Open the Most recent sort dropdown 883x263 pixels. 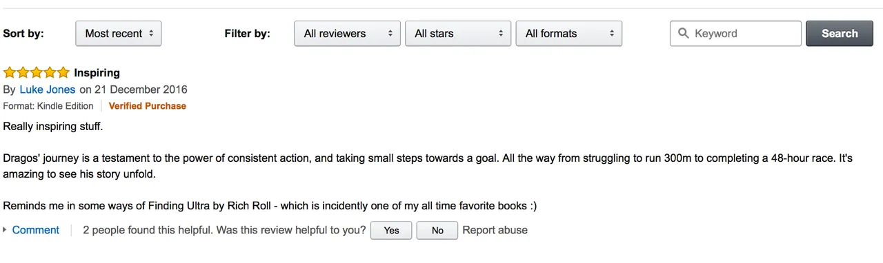click(118, 33)
